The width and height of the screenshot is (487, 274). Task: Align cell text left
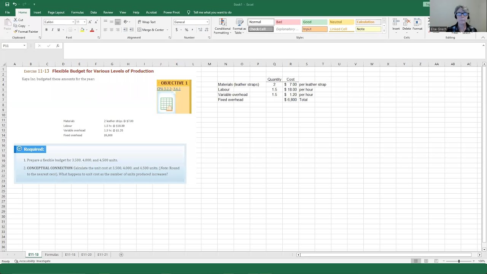pos(105,30)
